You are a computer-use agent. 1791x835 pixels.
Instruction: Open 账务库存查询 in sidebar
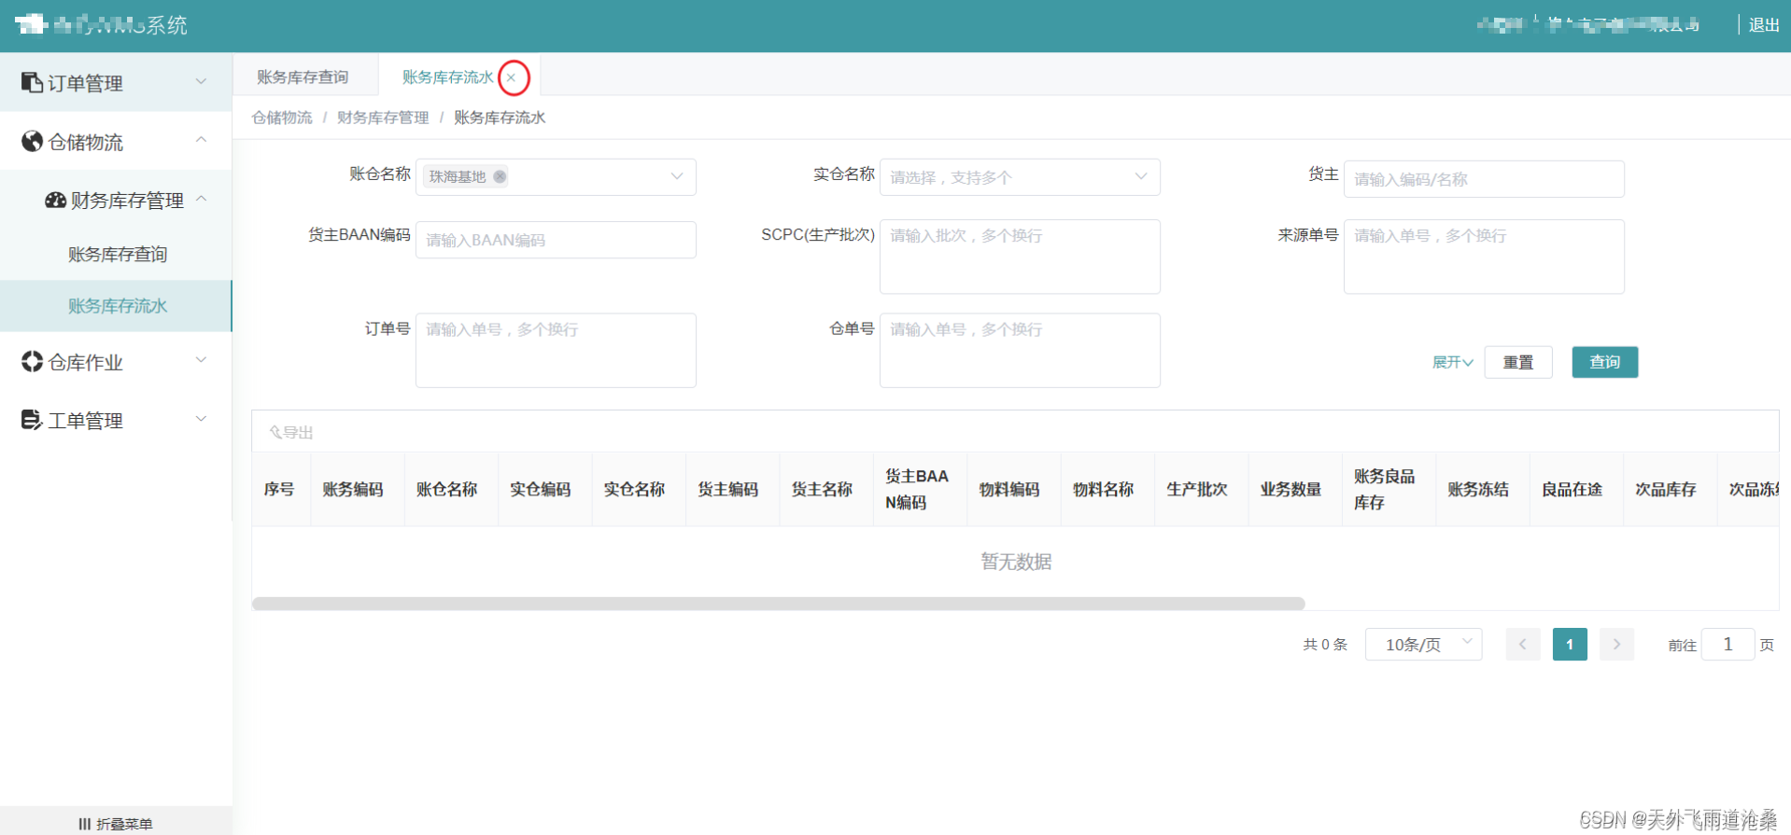(x=117, y=254)
